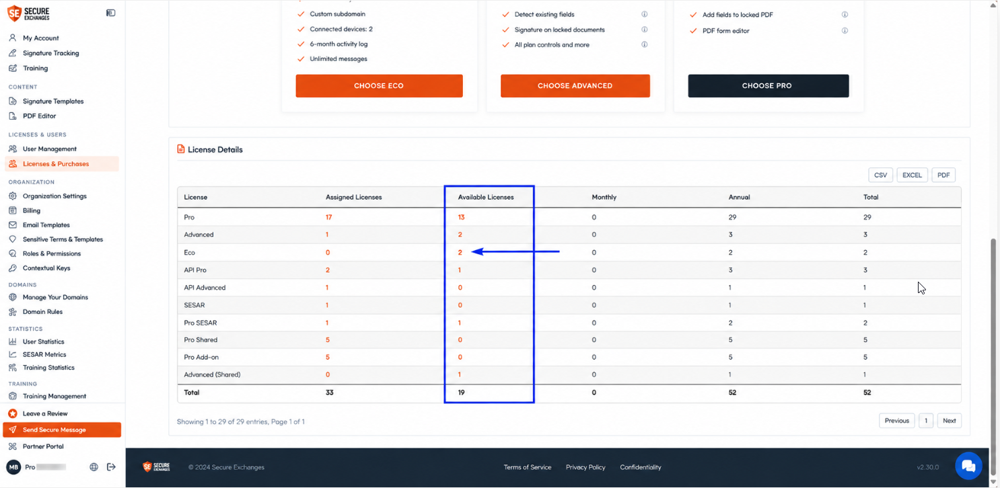Click the Signature Templates icon
Image resolution: width=1000 pixels, height=488 pixels.
tap(13, 101)
